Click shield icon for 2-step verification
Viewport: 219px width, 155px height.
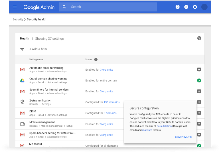pyautogui.click(x=22, y=102)
